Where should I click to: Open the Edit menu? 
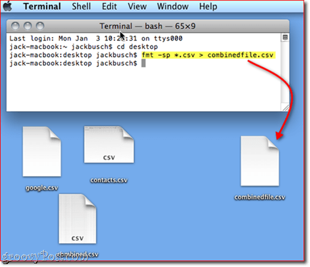coord(110,6)
